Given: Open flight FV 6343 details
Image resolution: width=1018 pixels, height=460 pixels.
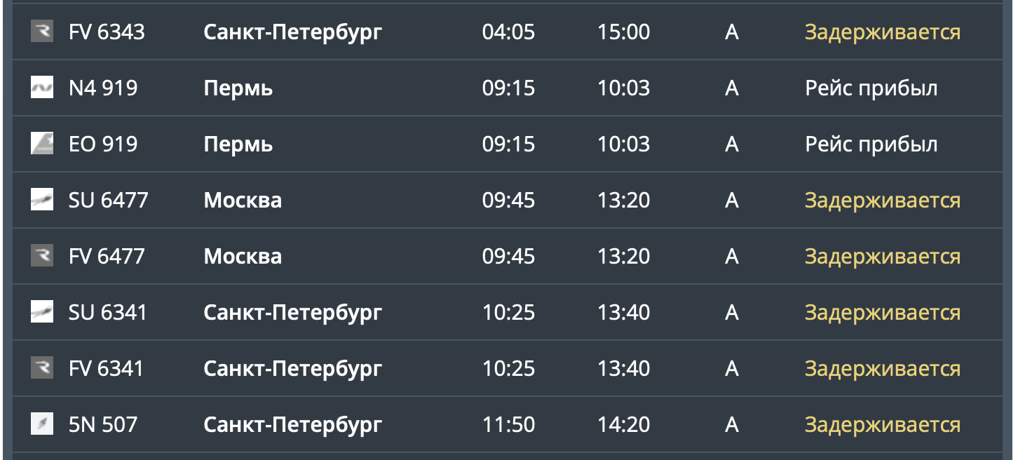Looking at the screenshot, I should click(508, 32).
